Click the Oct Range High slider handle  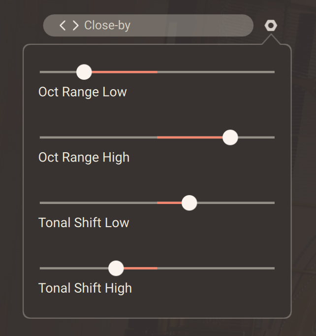[230, 137]
